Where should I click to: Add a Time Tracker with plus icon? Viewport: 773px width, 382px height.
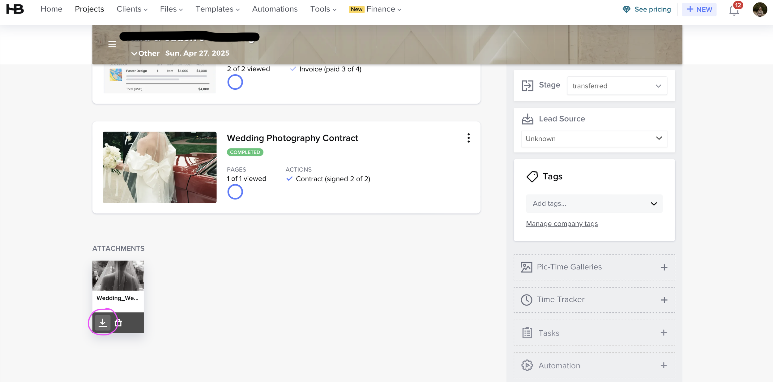point(664,300)
